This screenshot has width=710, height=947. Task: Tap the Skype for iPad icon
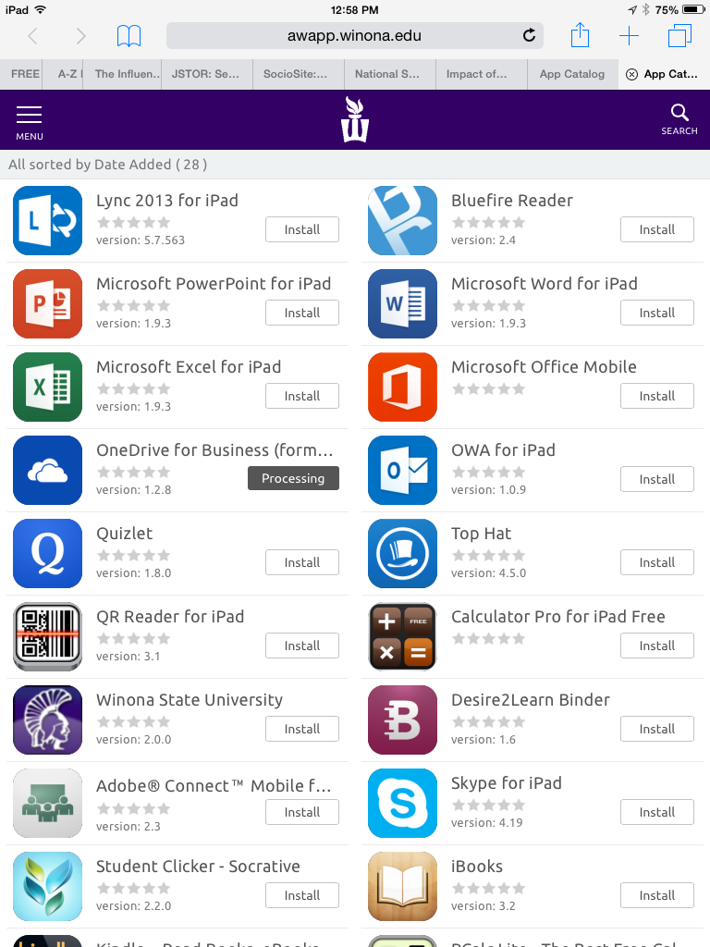402,803
